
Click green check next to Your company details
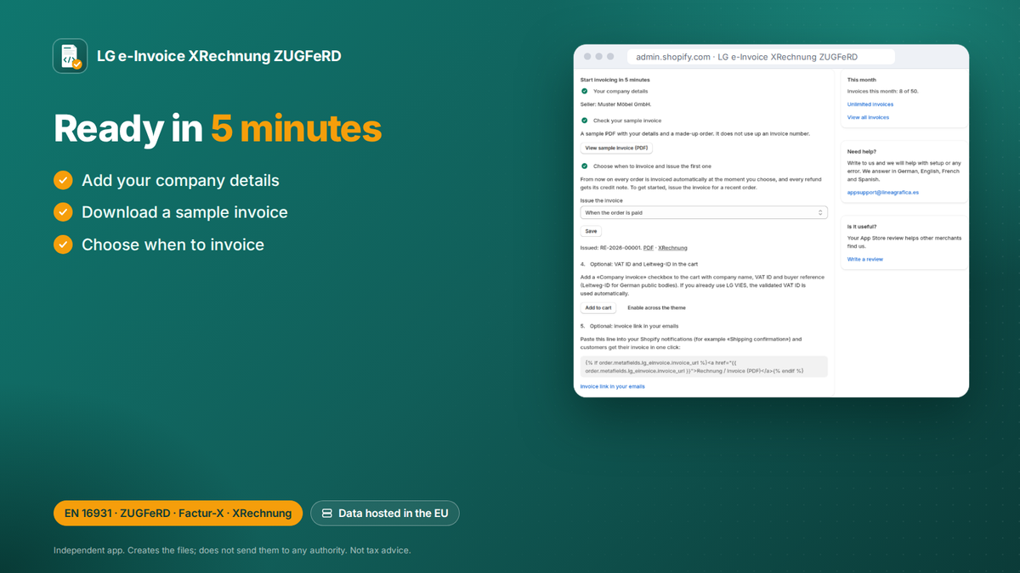click(x=584, y=91)
